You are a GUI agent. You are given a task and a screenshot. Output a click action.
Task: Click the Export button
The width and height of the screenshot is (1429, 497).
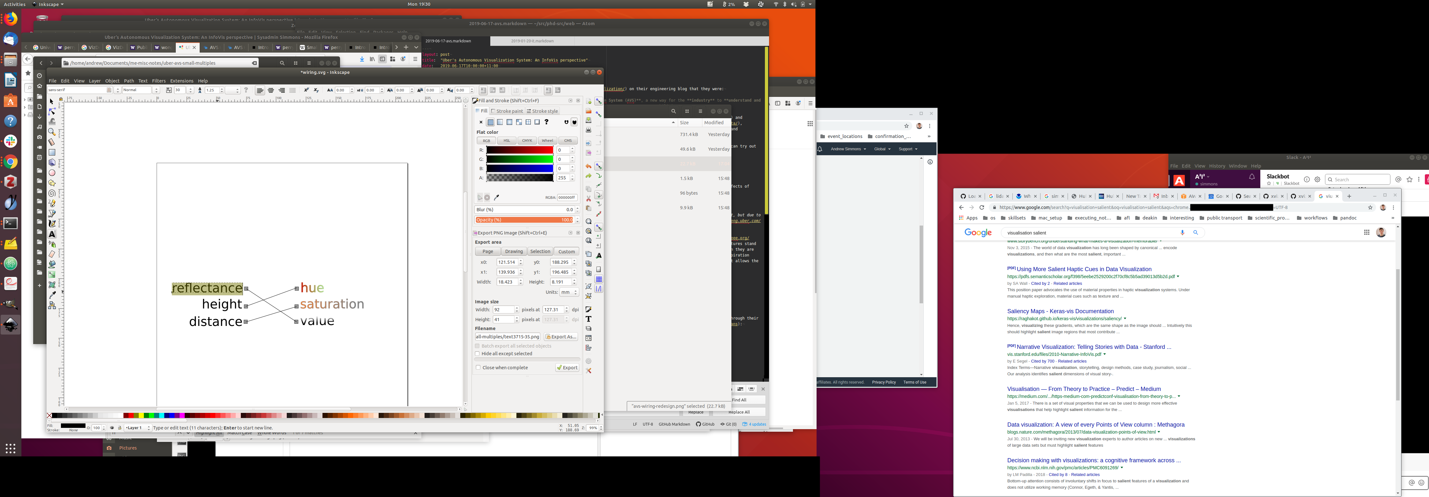(567, 367)
